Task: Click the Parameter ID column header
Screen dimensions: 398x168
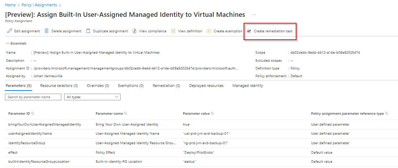Action: (19, 114)
